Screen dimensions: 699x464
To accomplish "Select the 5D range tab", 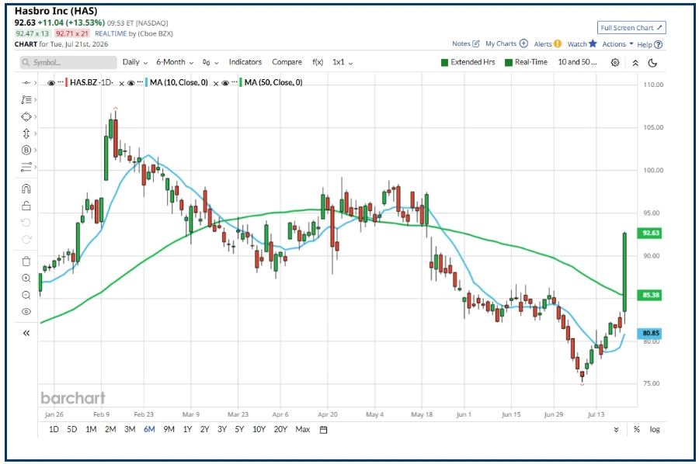I will coord(71,429).
